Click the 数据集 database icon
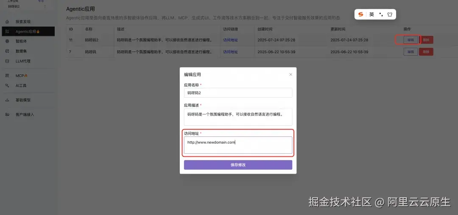 [x=7, y=51]
